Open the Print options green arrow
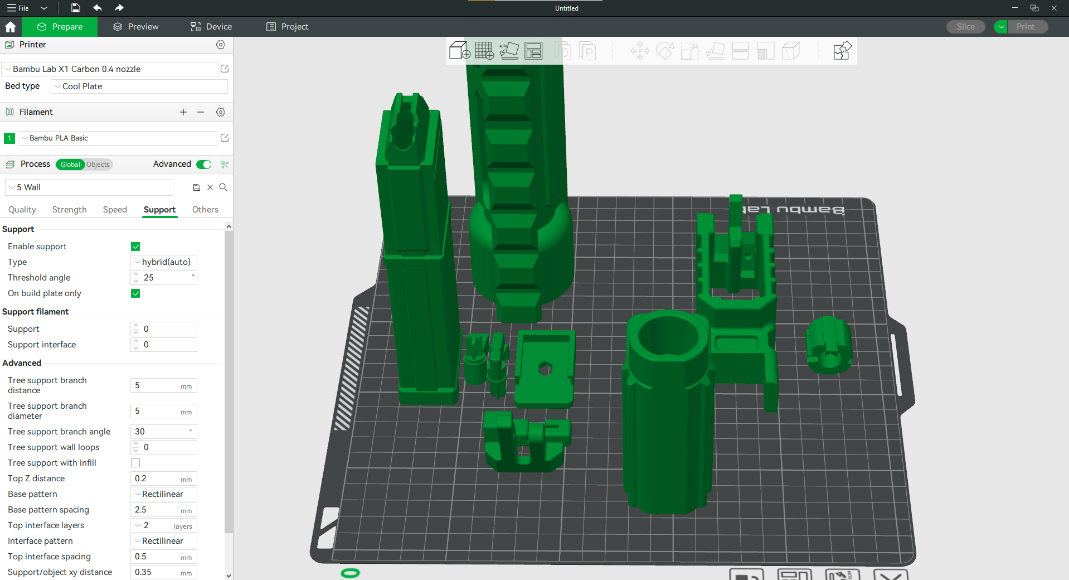Screen dimensions: 1069x580 point(1001,27)
